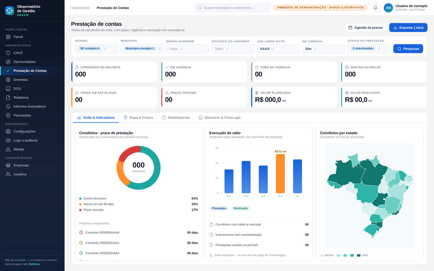Open Painel via its grid icon
Image resolution: width=434 pixels, height=271 pixels.
(x=8, y=37)
